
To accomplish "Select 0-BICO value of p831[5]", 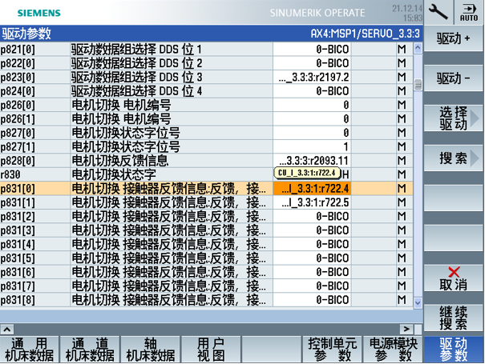I will (x=312, y=258).
